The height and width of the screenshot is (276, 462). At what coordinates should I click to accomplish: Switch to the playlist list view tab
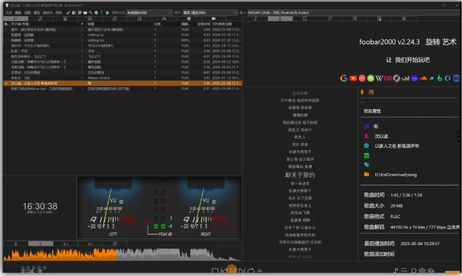pos(15,19)
